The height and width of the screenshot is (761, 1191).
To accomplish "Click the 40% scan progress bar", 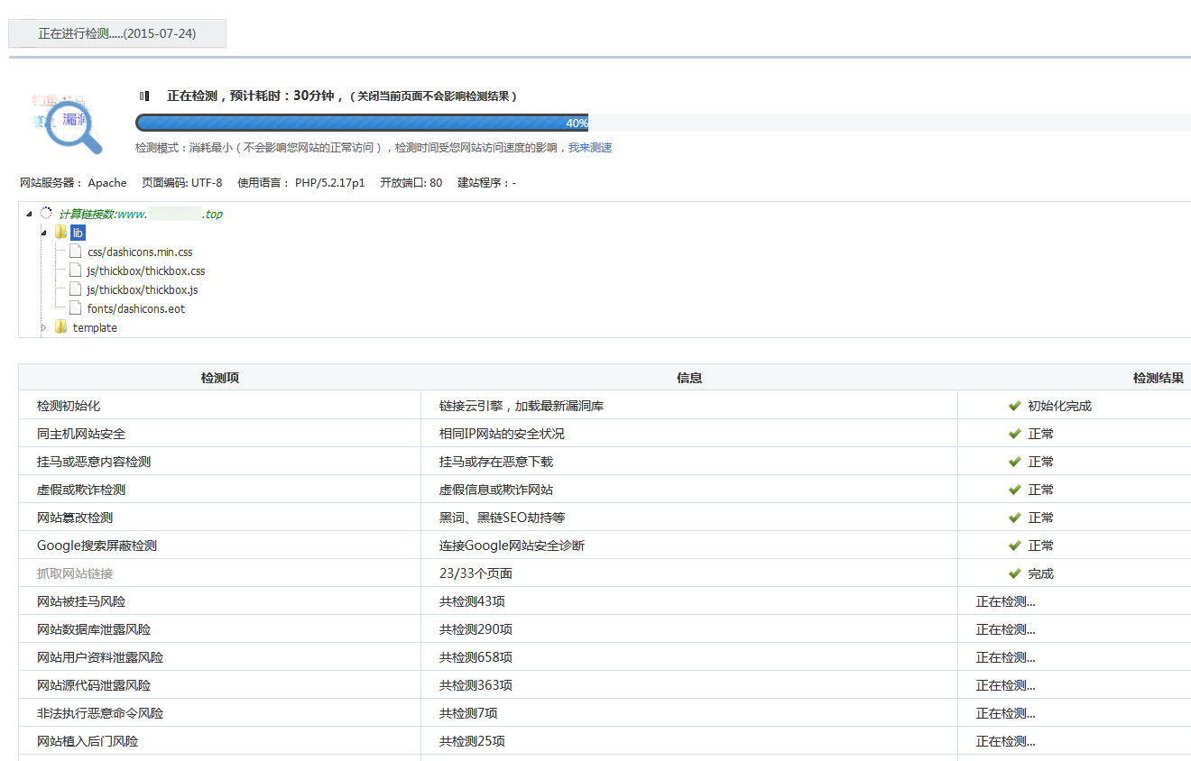I will tap(361, 123).
